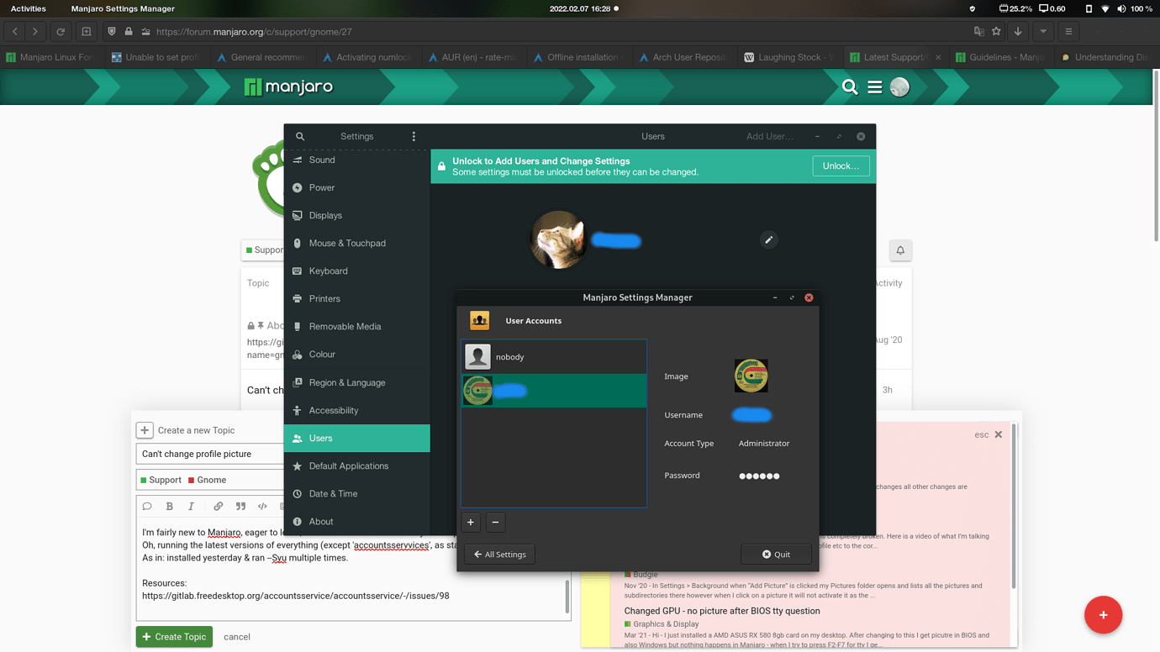The width and height of the screenshot is (1160, 652).
Task: Select Power in Settings sidebar
Action: (x=357, y=187)
